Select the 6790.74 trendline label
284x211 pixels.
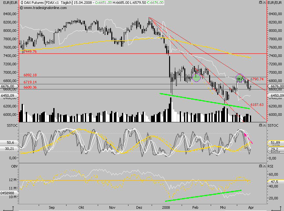[x=257, y=79]
